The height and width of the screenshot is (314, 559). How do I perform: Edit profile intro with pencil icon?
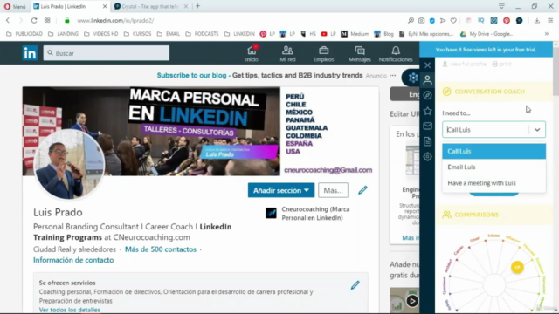[x=362, y=190]
